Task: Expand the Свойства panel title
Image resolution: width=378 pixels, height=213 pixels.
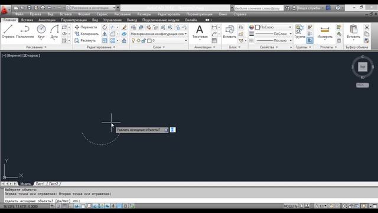Action: pos(269,47)
